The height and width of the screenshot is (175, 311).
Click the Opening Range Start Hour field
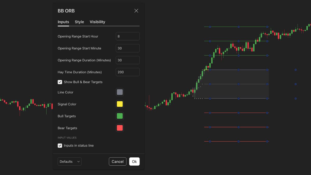coord(128,36)
